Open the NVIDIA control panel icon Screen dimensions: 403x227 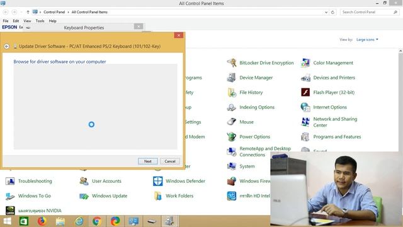click(10, 211)
